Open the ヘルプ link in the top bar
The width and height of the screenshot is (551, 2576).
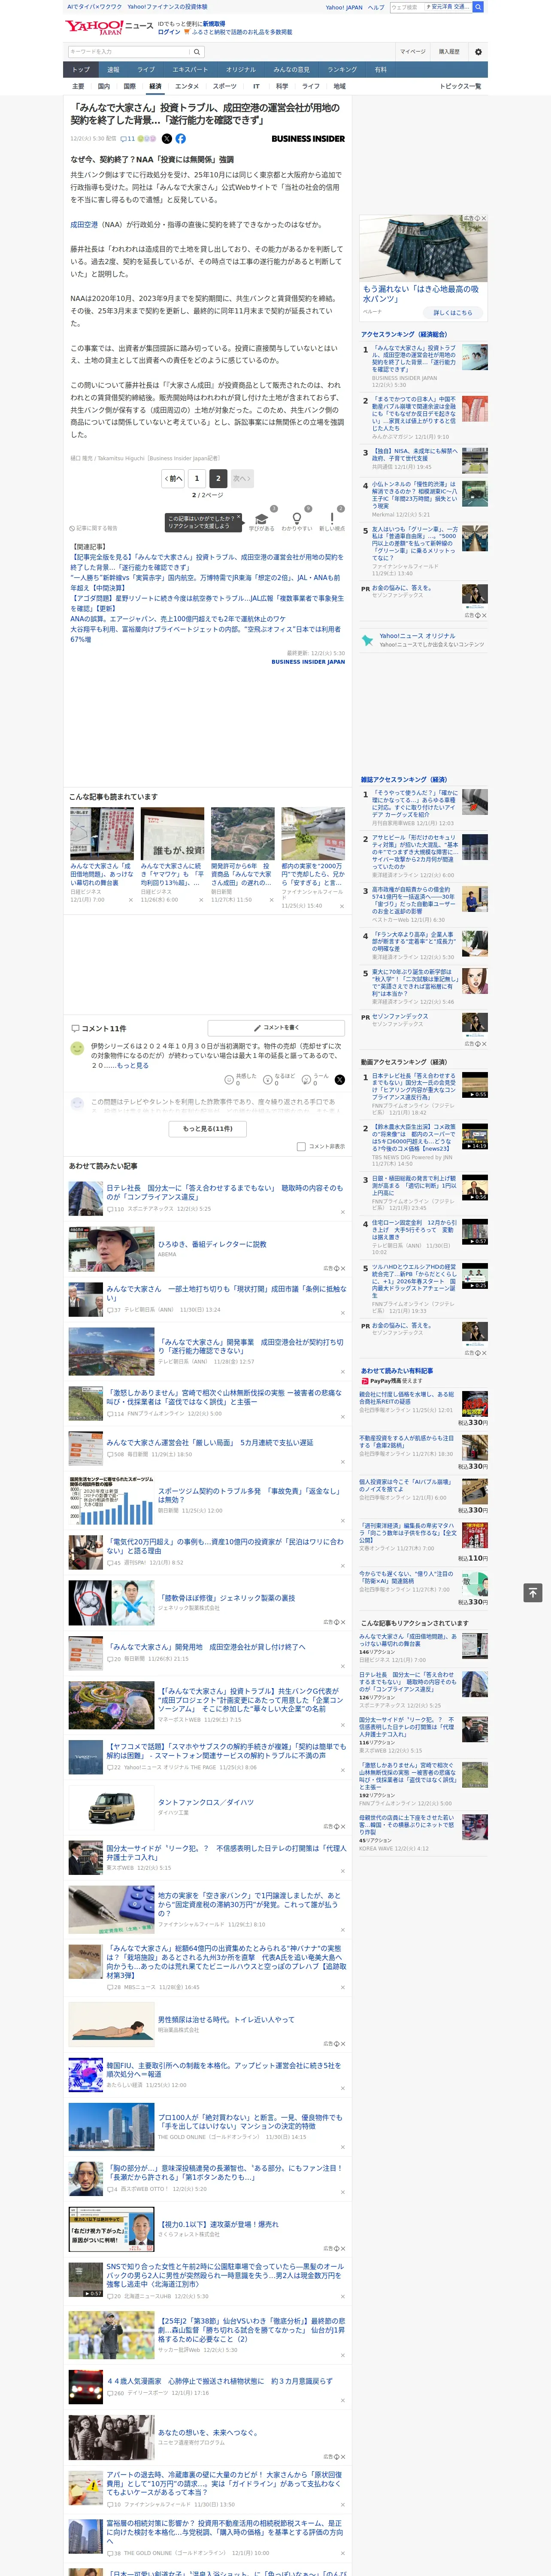(x=376, y=7)
